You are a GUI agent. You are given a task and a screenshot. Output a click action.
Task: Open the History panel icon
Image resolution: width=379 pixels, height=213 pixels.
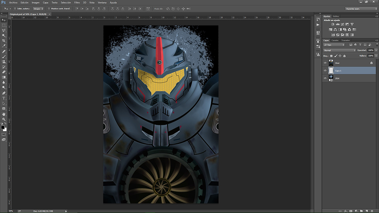click(318, 19)
